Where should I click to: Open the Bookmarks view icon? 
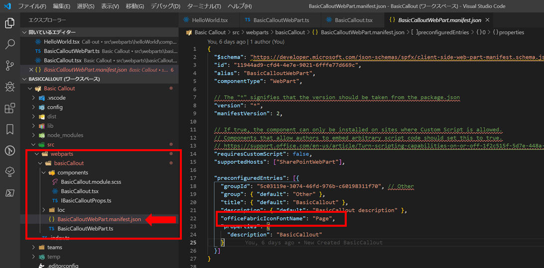[10, 129]
